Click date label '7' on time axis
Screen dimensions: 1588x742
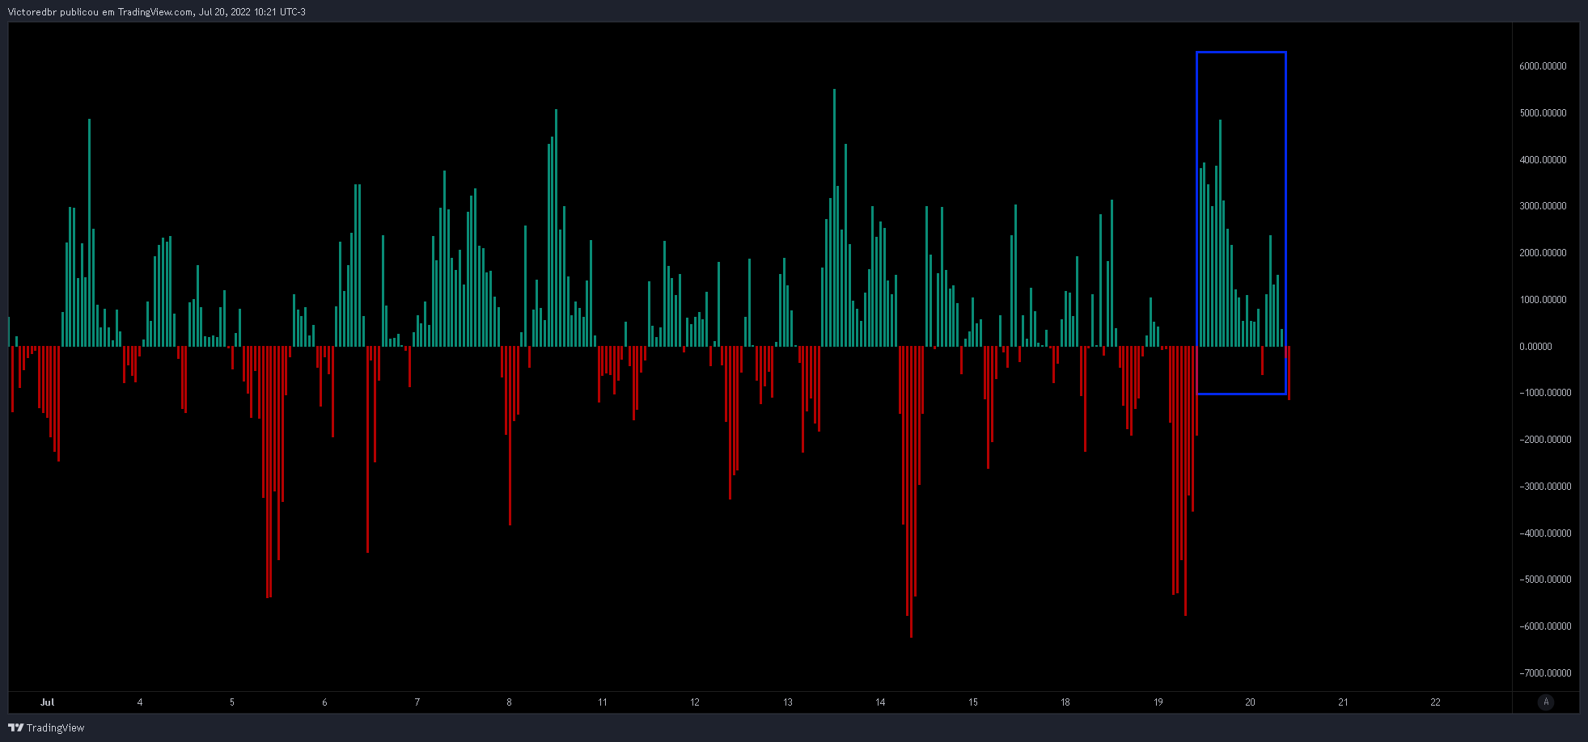pos(417,702)
